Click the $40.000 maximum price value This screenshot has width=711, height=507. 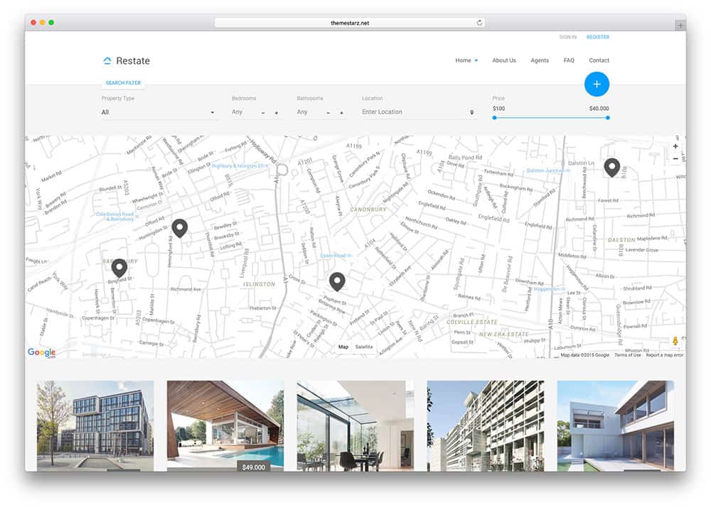[599, 109]
